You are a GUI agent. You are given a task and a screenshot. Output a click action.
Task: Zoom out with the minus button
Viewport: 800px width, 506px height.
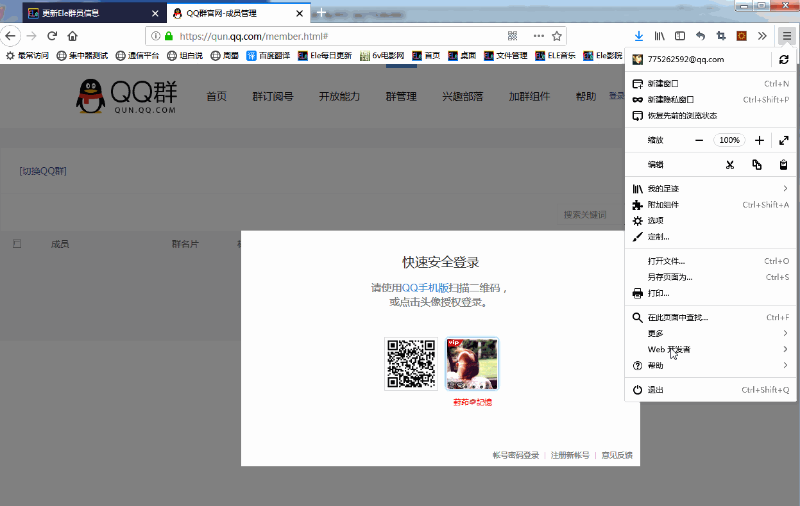click(x=699, y=140)
